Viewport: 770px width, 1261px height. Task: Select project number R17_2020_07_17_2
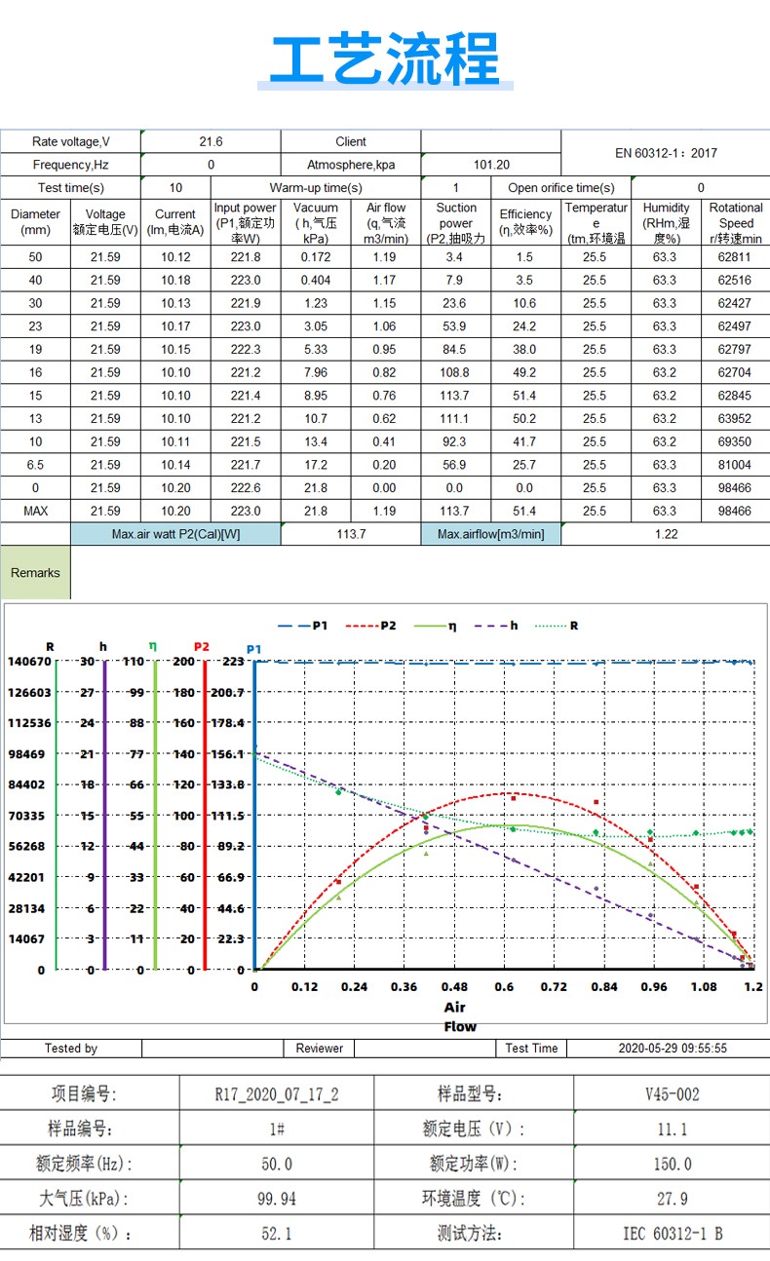276,1094
